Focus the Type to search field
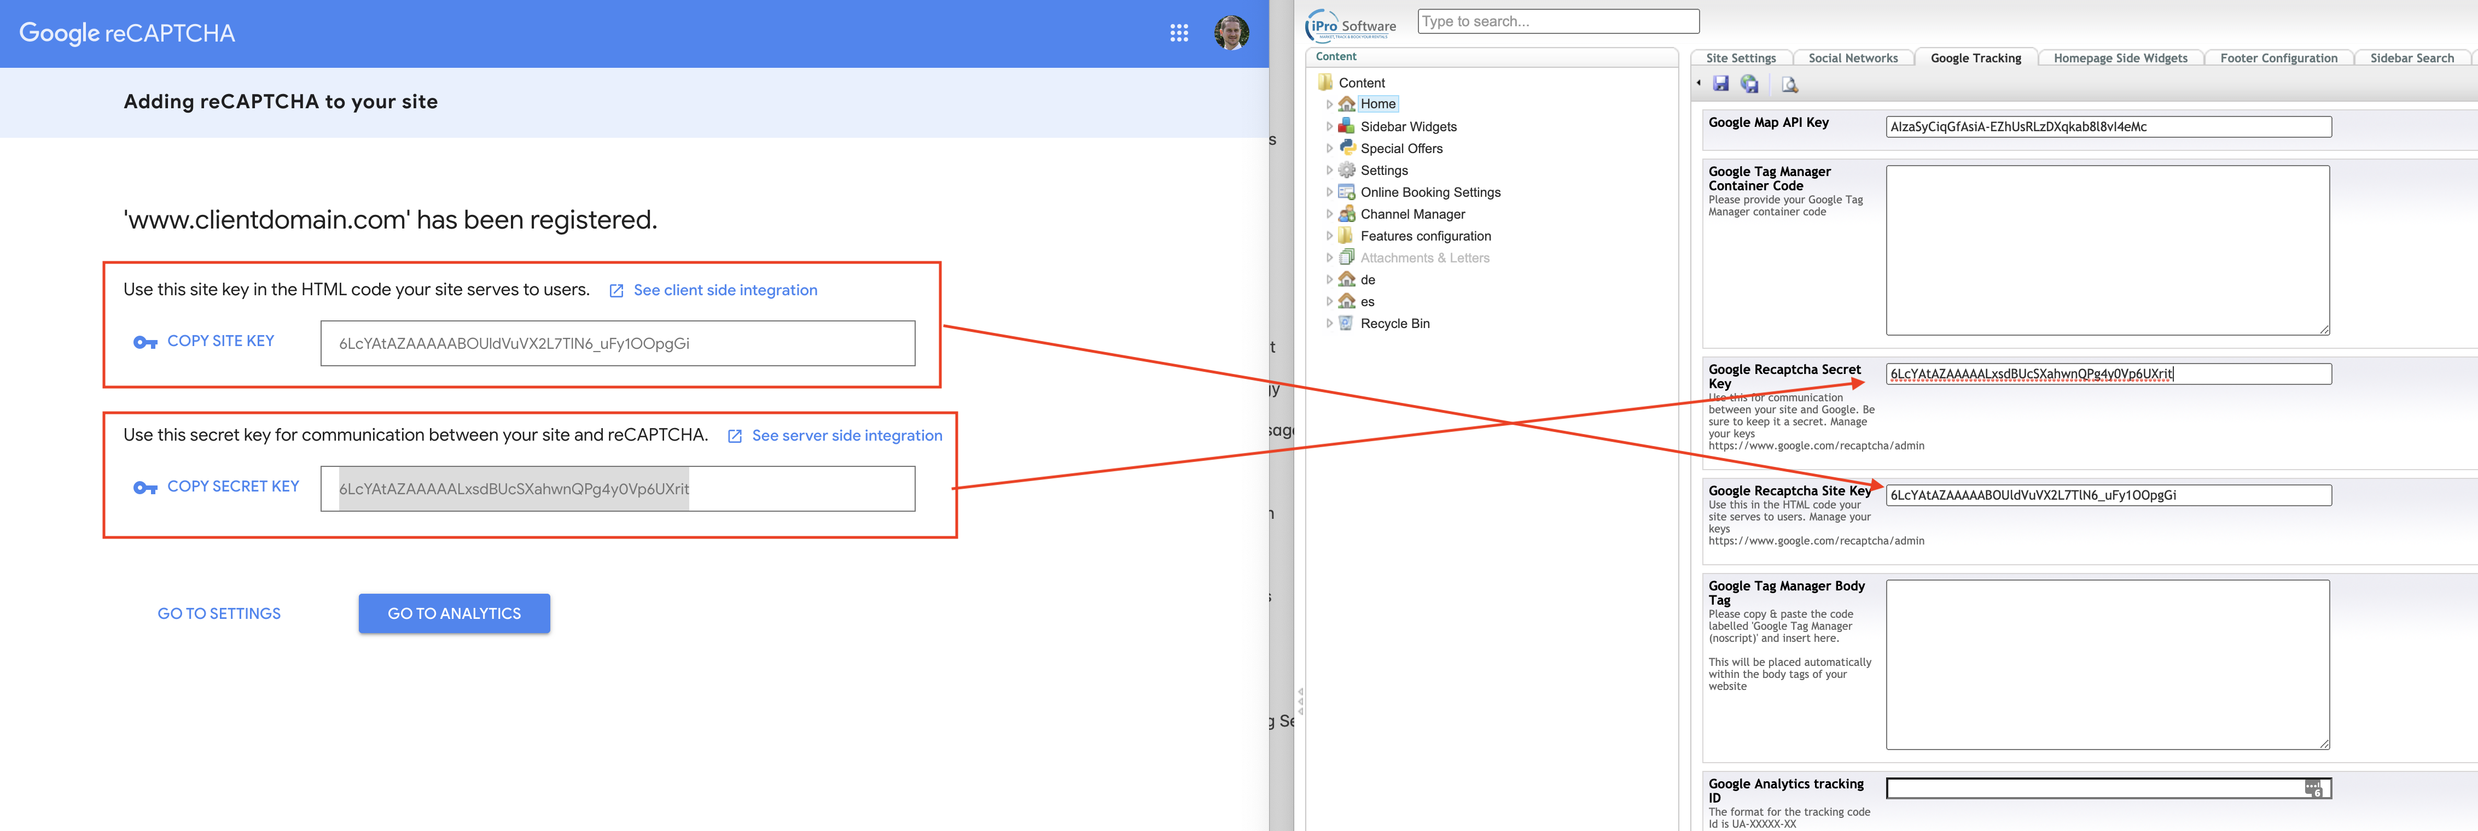The height and width of the screenshot is (831, 2478). pos(1557,21)
